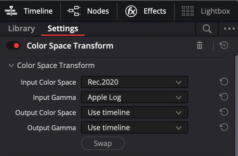
Task: Click the Swap button
Action: point(103,143)
